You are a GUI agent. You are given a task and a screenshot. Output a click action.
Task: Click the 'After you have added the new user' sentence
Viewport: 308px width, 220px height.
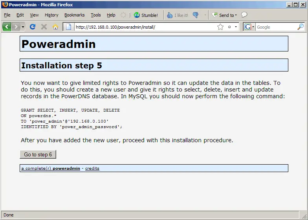tap(127, 140)
